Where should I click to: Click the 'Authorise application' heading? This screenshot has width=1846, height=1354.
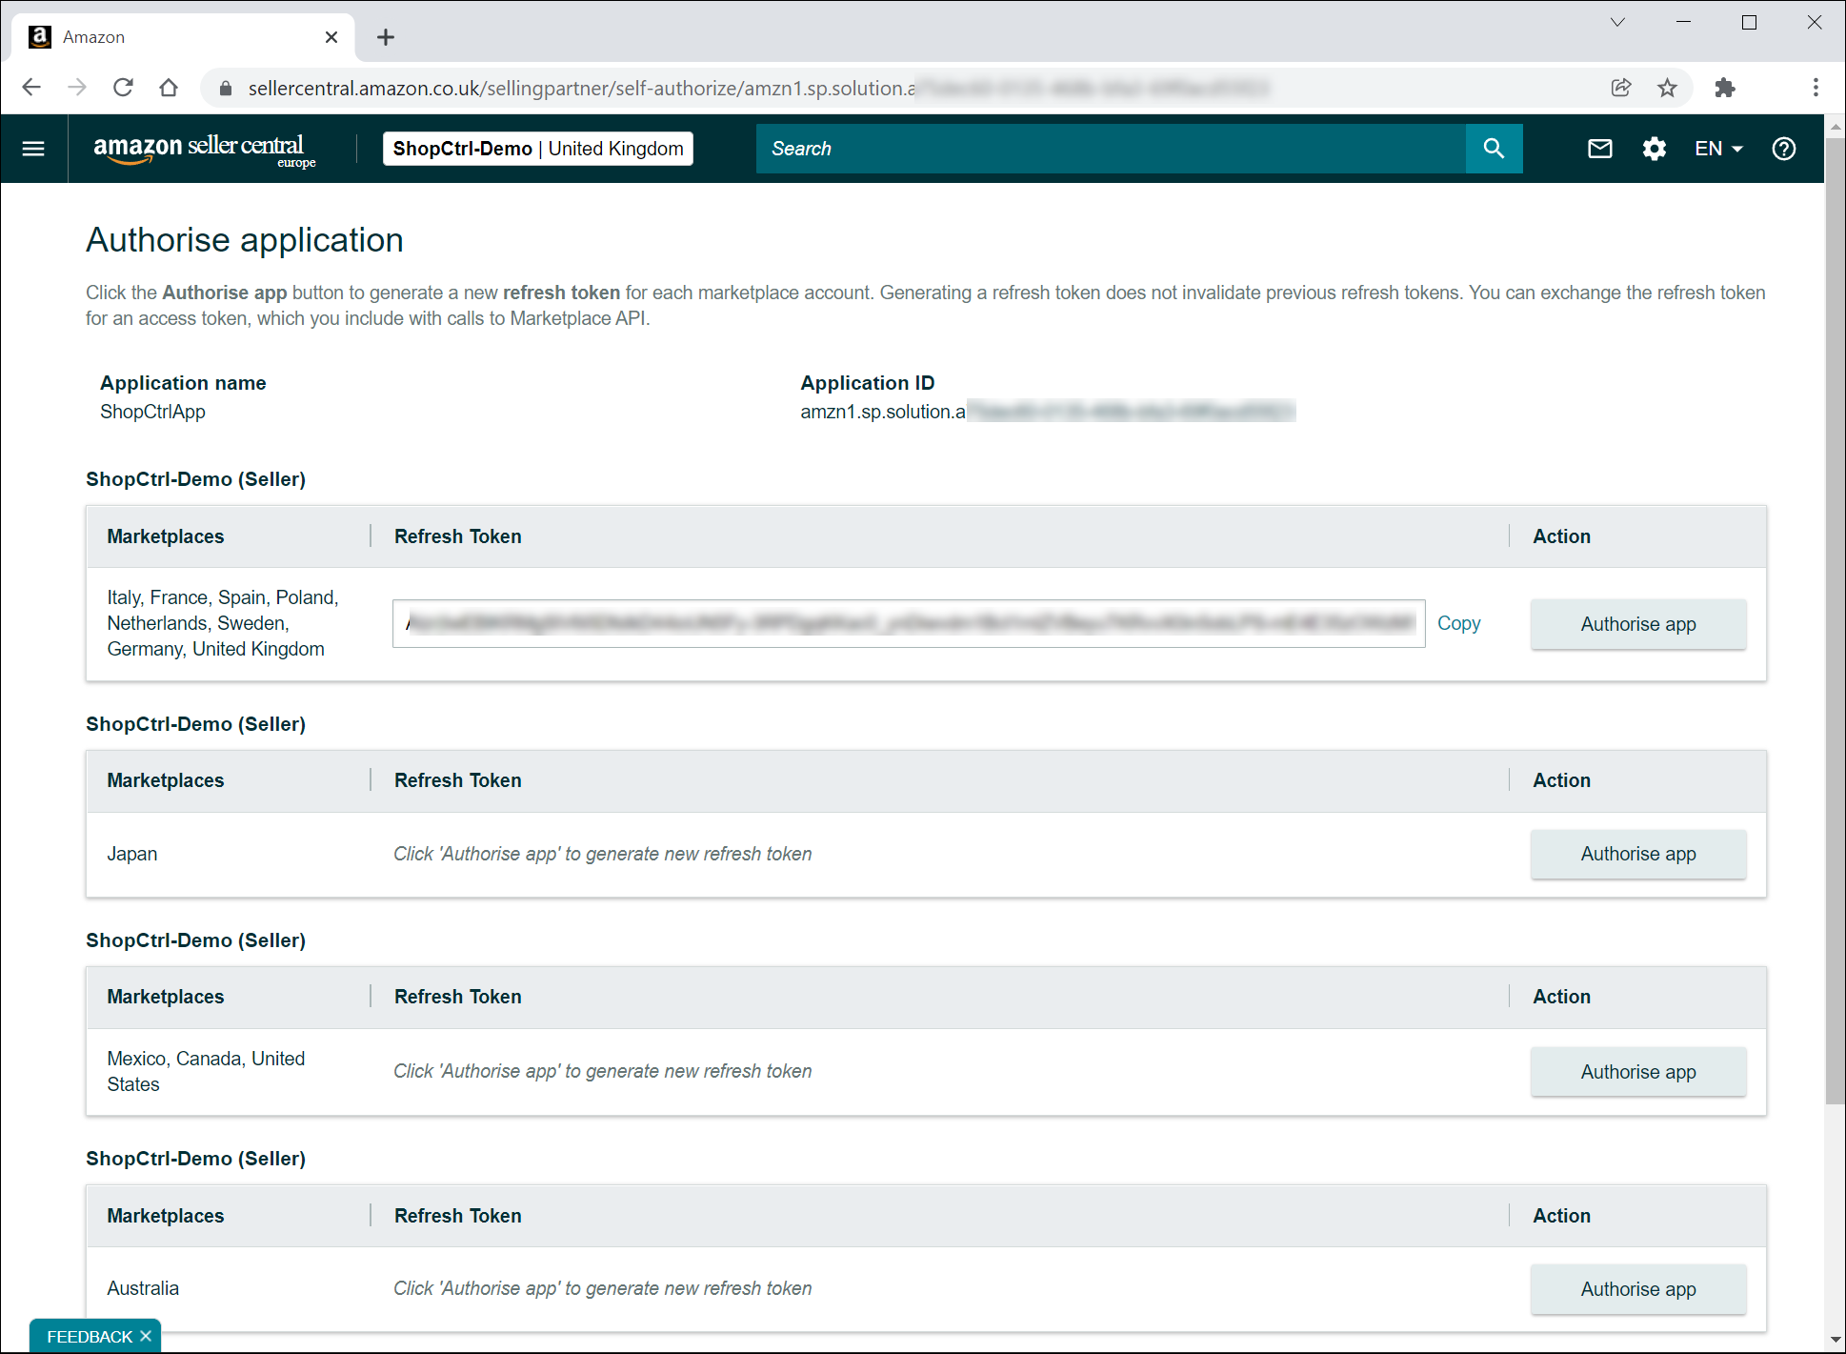245,240
